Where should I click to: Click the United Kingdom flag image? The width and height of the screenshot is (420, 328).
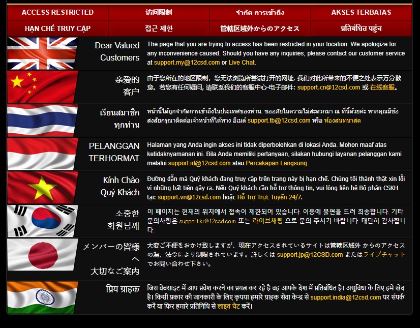coord(42,53)
